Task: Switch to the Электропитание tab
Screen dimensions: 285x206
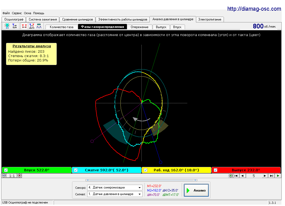Action: pyautogui.click(x=210, y=19)
